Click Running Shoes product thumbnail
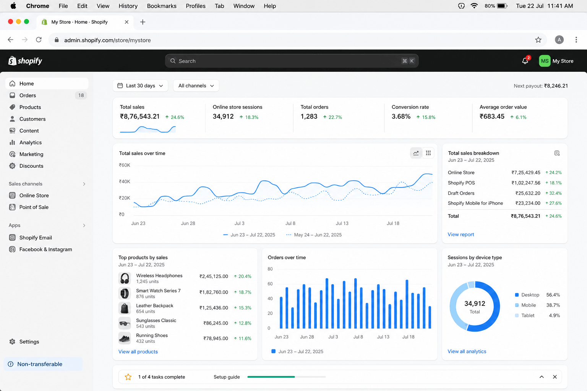This screenshot has width=587, height=391. click(125, 338)
